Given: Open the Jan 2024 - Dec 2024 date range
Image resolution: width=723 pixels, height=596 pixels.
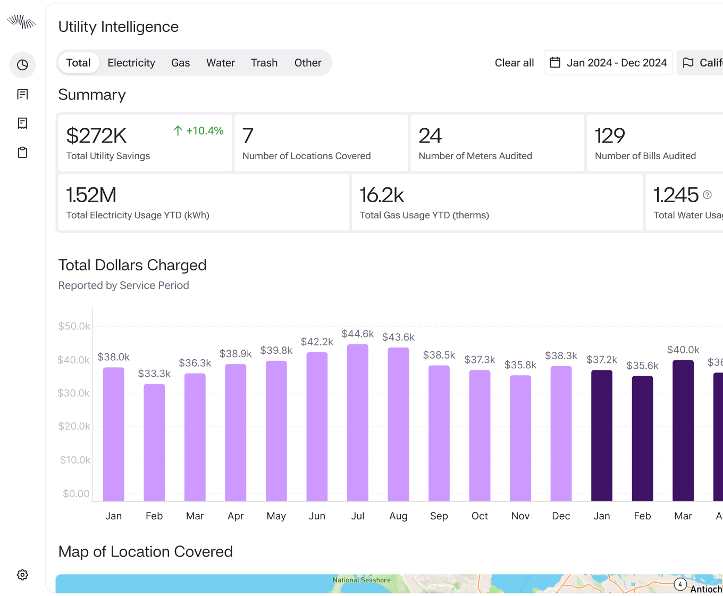Looking at the screenshot, I should point(608,63).
